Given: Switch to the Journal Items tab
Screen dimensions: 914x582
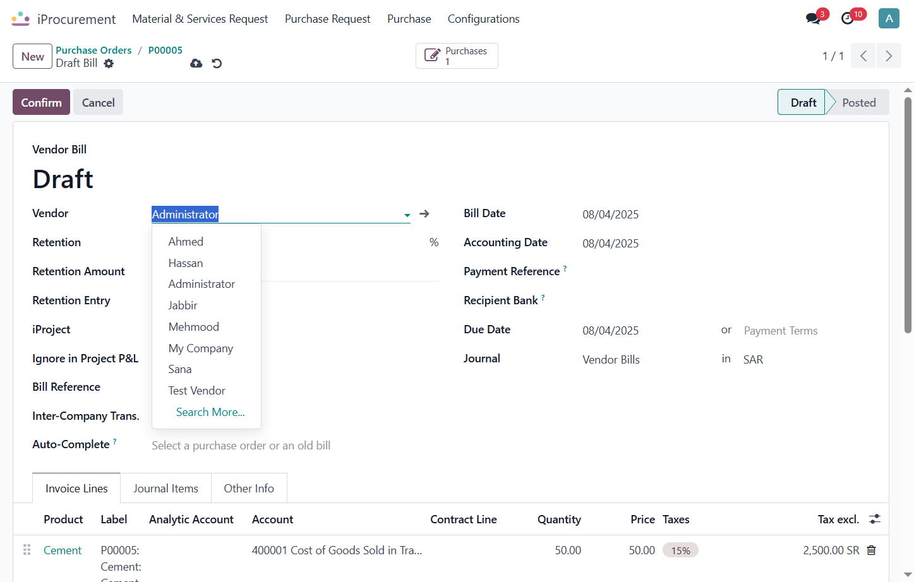Looking at the screenshot, I should pos(165,489).
